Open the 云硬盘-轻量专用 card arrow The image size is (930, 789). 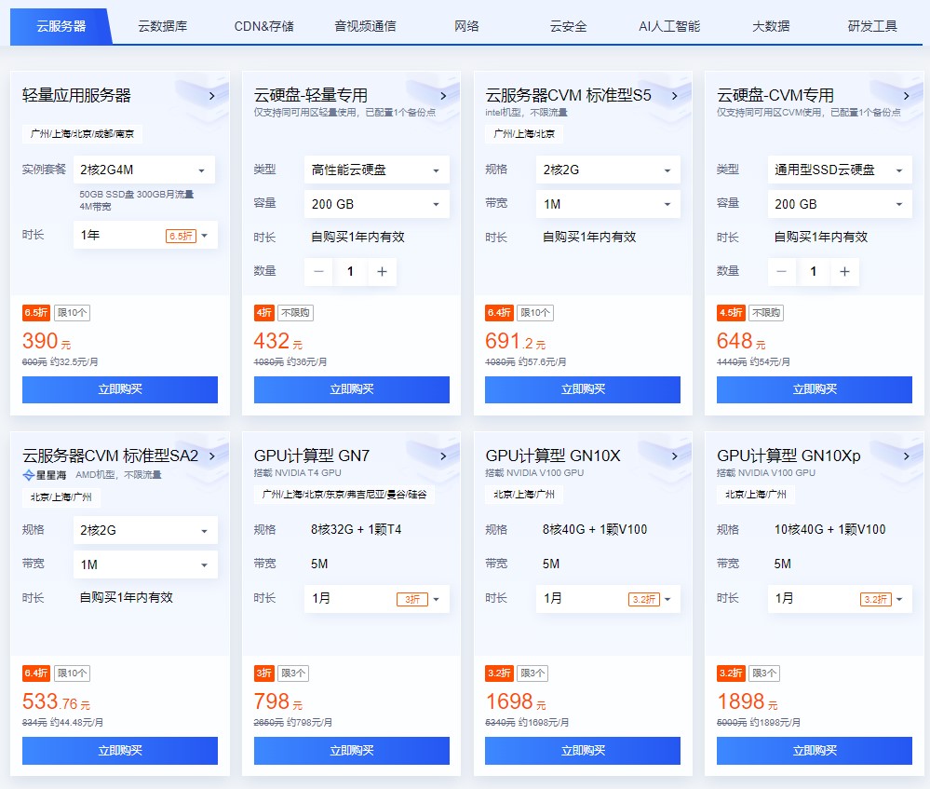click(x=443, y=96)
